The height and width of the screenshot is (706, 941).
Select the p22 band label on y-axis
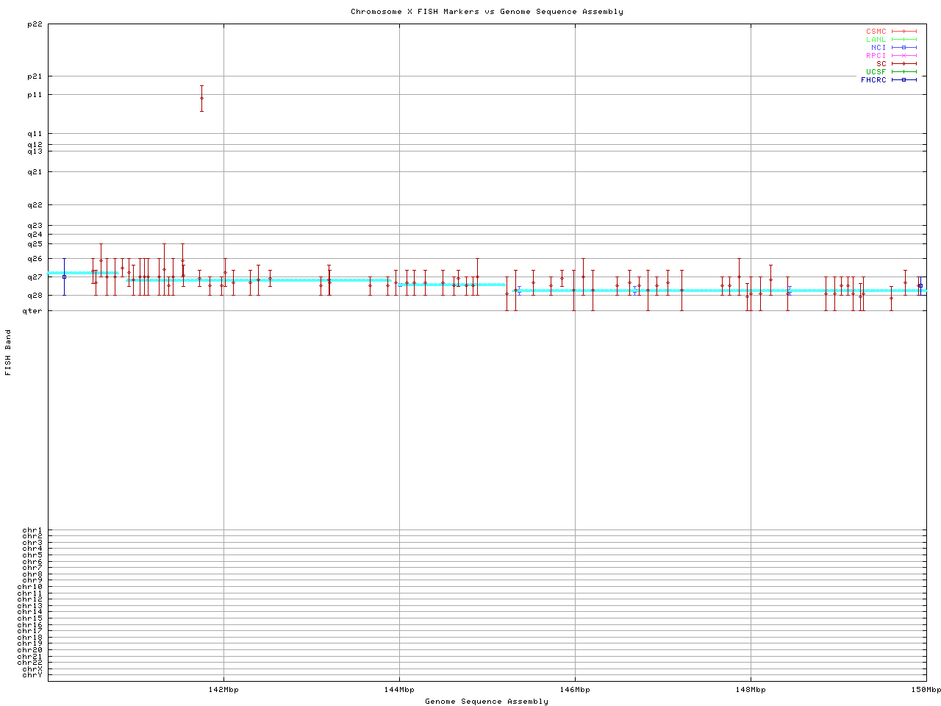(x=35, y=24)
